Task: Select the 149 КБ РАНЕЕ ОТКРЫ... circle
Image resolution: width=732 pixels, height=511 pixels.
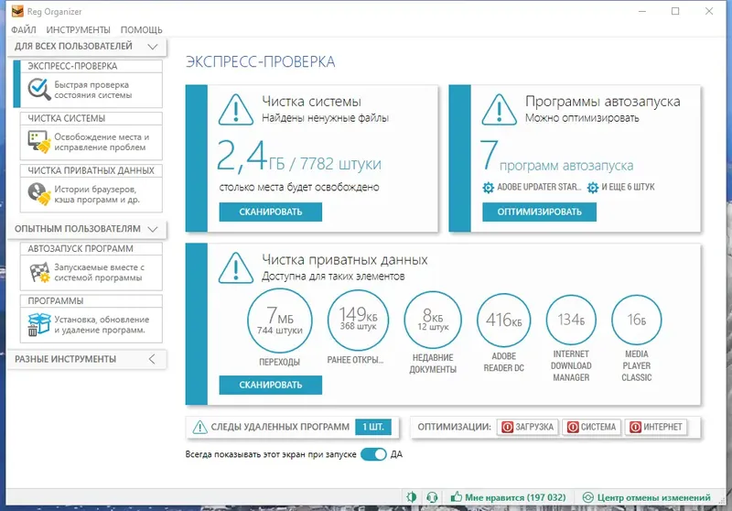Action: (358, 320)
